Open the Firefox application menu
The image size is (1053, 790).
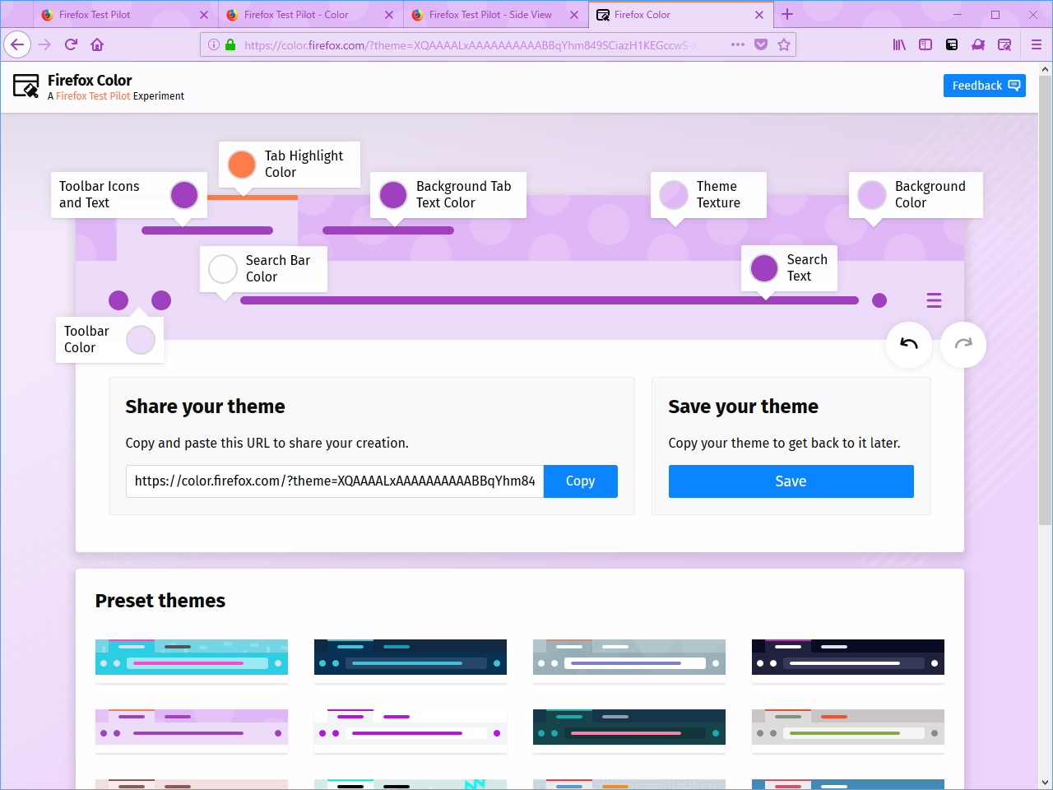point(1036,44)
